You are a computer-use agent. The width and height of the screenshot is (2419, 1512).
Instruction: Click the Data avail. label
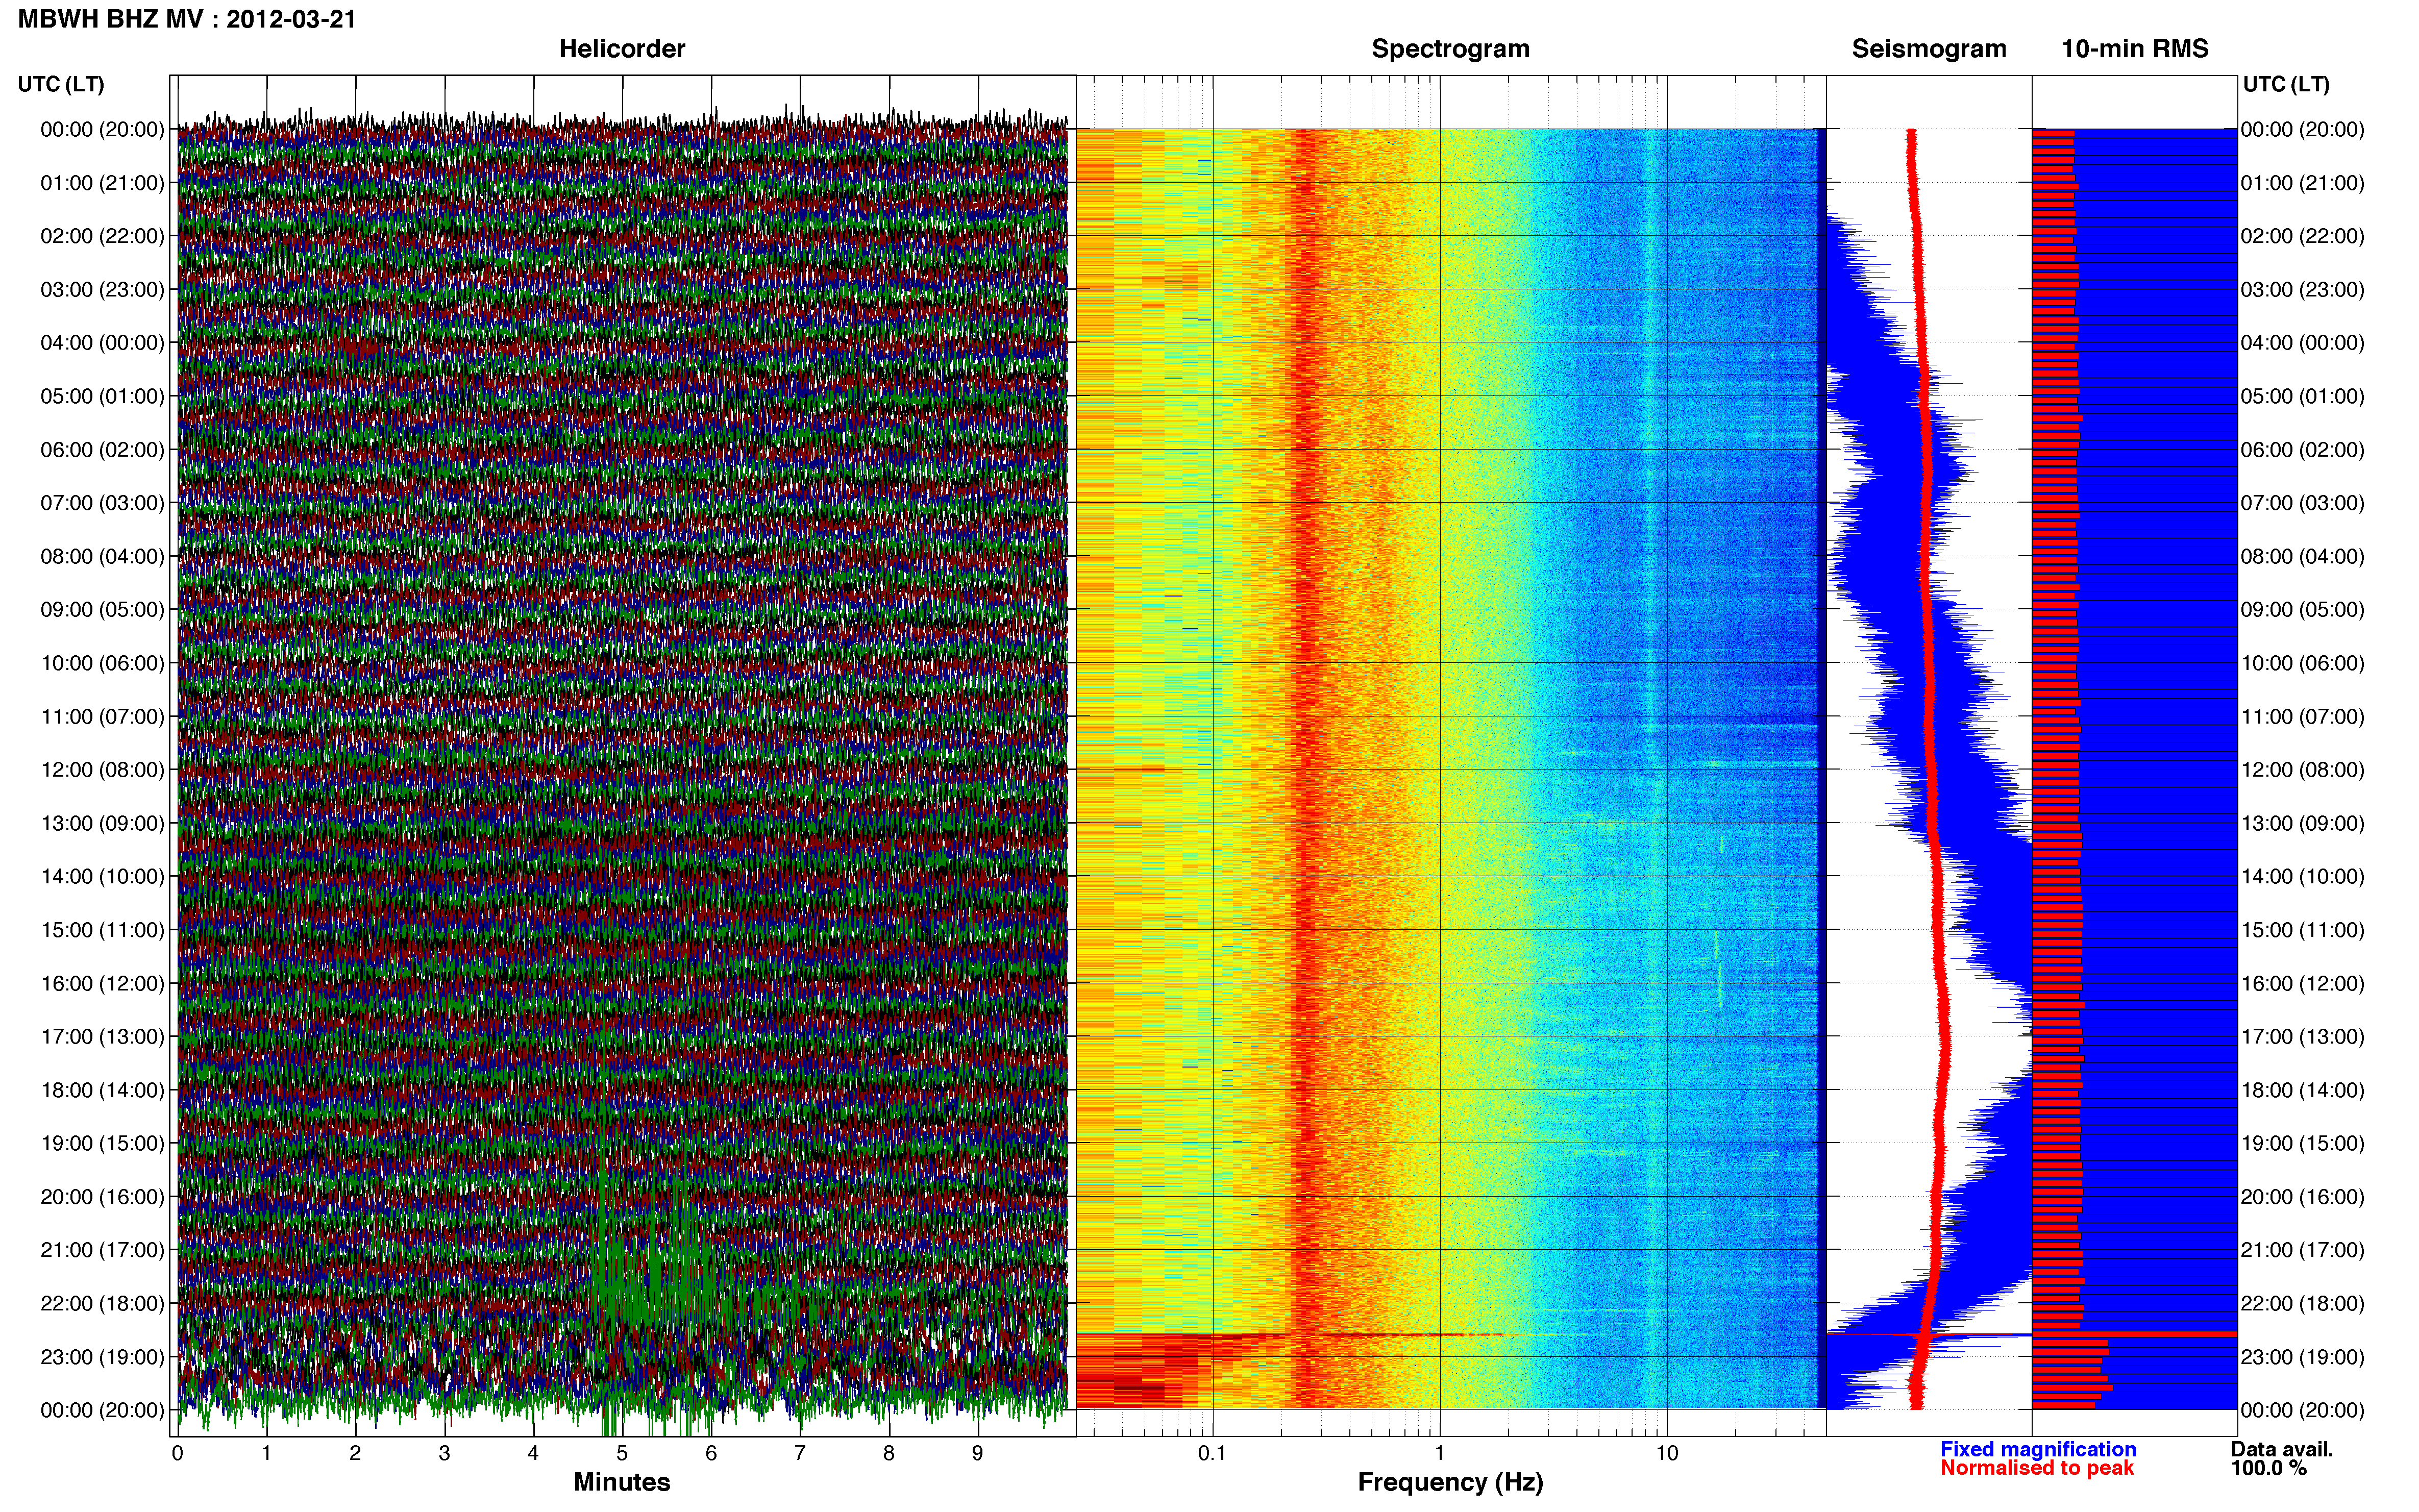[2282, 1449]
